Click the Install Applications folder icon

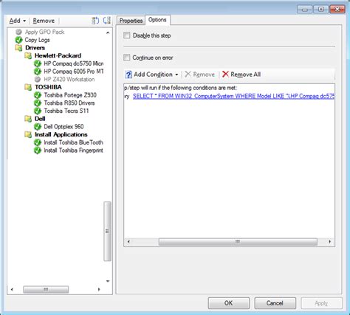[28, 134]
